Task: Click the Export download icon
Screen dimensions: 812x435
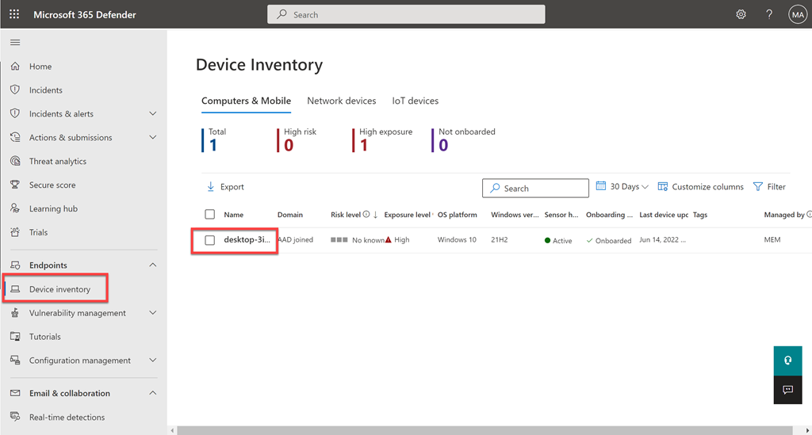Action: (x=211, y=187)
